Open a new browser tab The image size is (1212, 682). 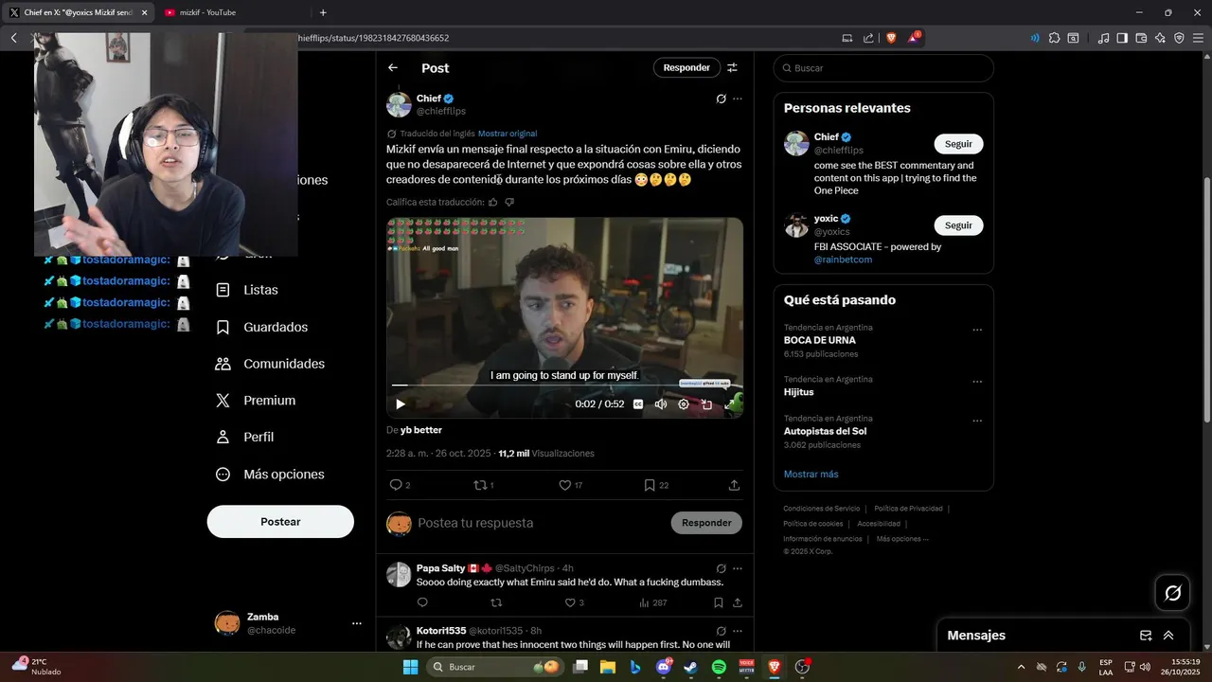[323, 12]
